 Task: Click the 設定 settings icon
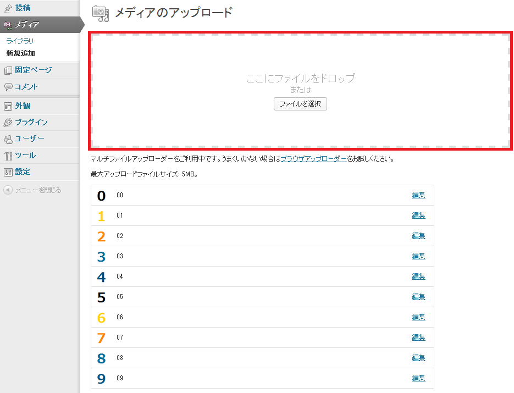click(x=8, y=172)
